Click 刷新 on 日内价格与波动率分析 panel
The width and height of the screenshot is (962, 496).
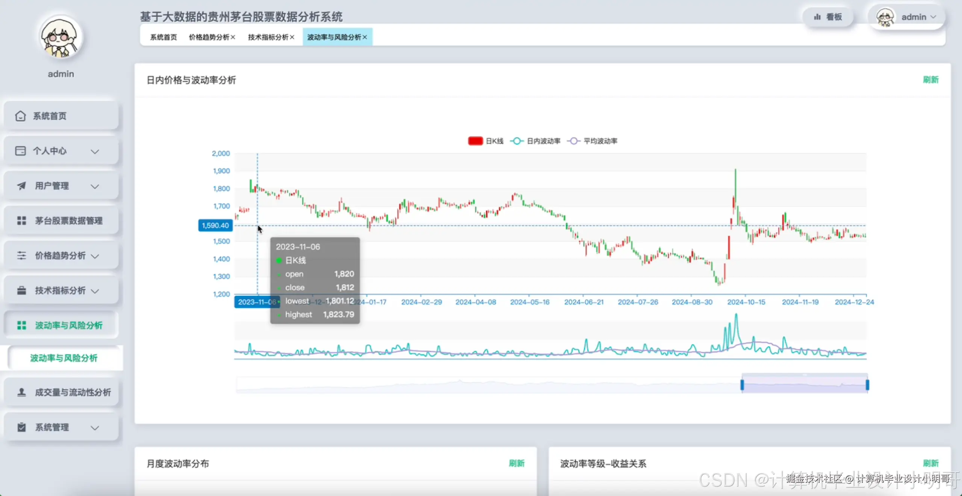[930, 80]
